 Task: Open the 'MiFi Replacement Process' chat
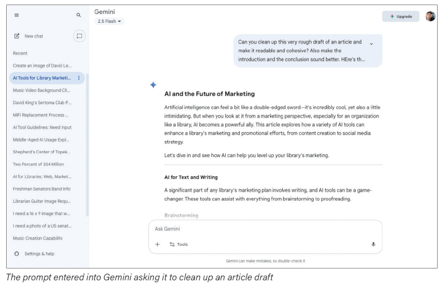point(41,115)
